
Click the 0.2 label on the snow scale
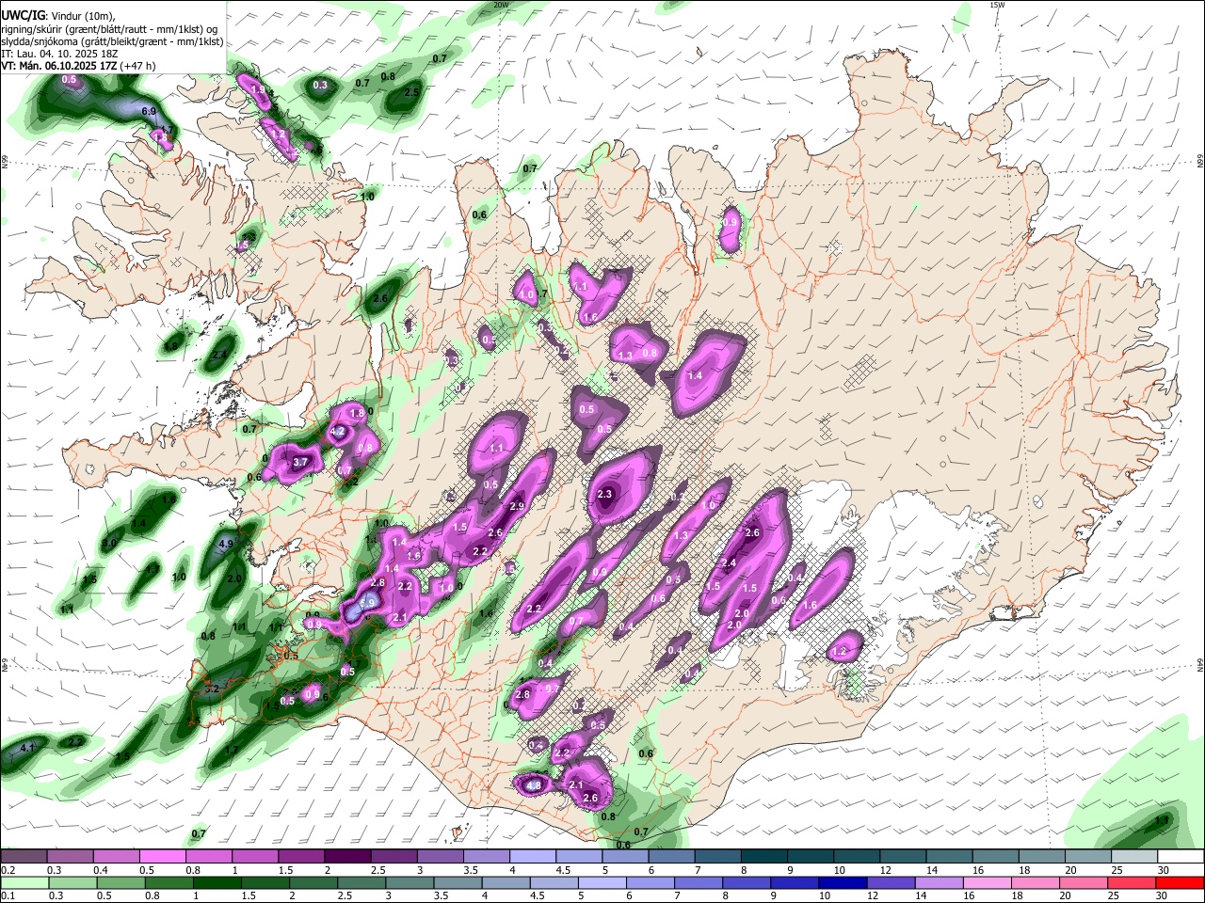click(8, 871)
